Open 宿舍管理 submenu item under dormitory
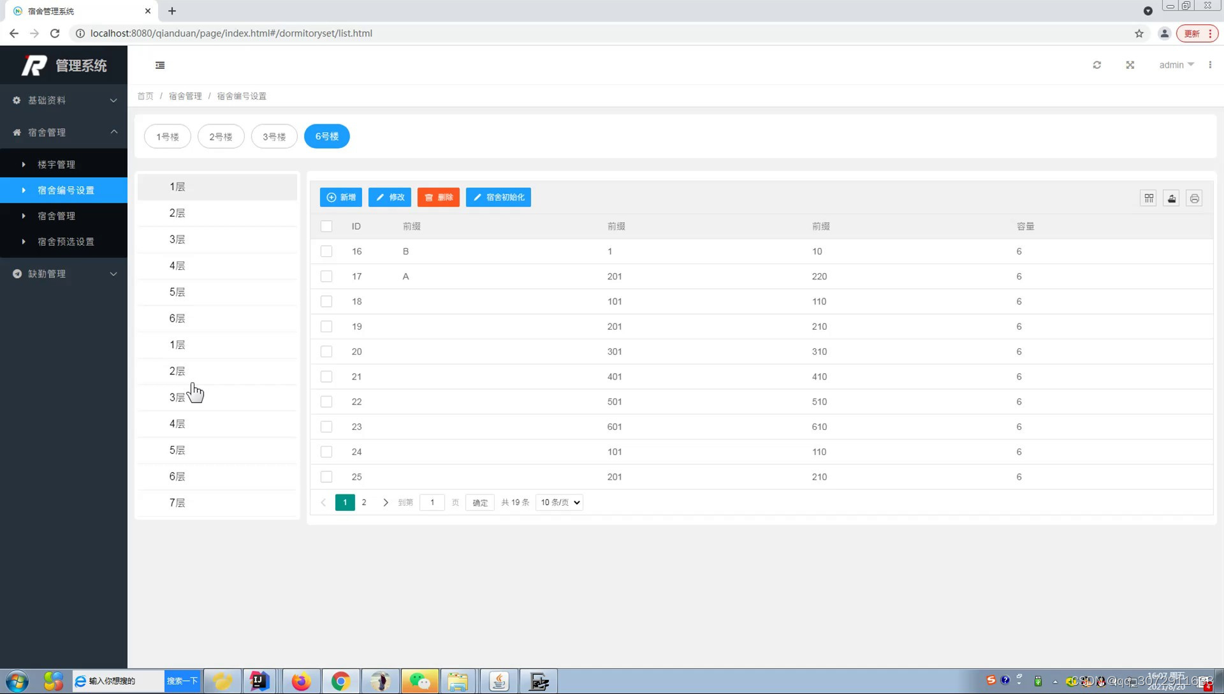This screenshot has height=694, width=1224. [64, 216]
